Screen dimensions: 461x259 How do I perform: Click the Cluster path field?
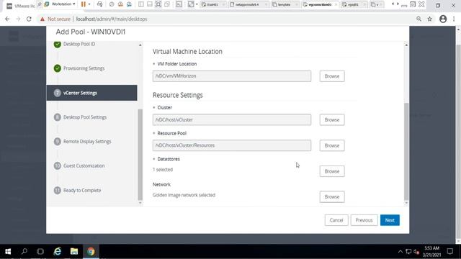[232, 120]
